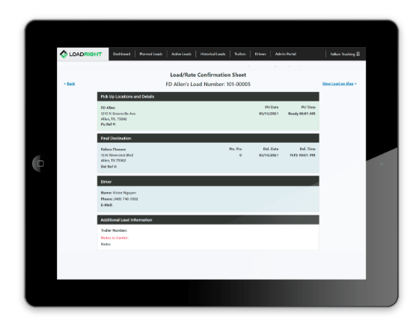Viewport: 419px width, 332px height.
Task: Click the Del Ref # label
Action: pyautogui.click(x=108, y=167)
